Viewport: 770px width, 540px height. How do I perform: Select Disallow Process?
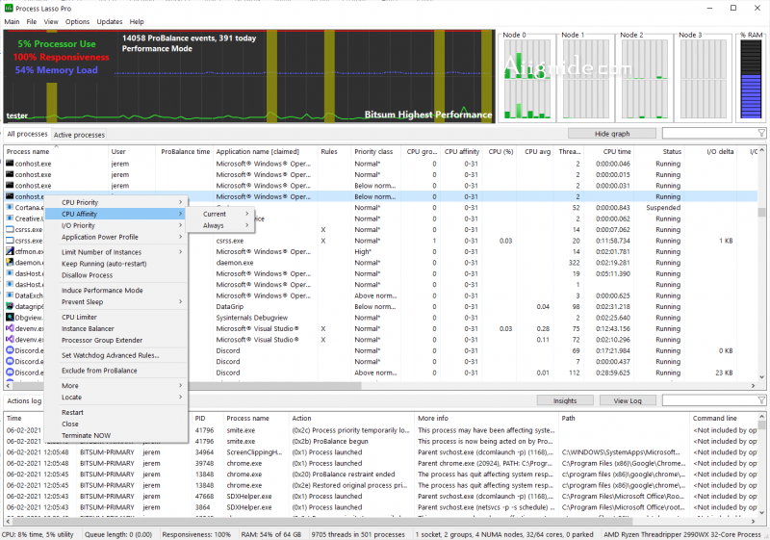115,275
